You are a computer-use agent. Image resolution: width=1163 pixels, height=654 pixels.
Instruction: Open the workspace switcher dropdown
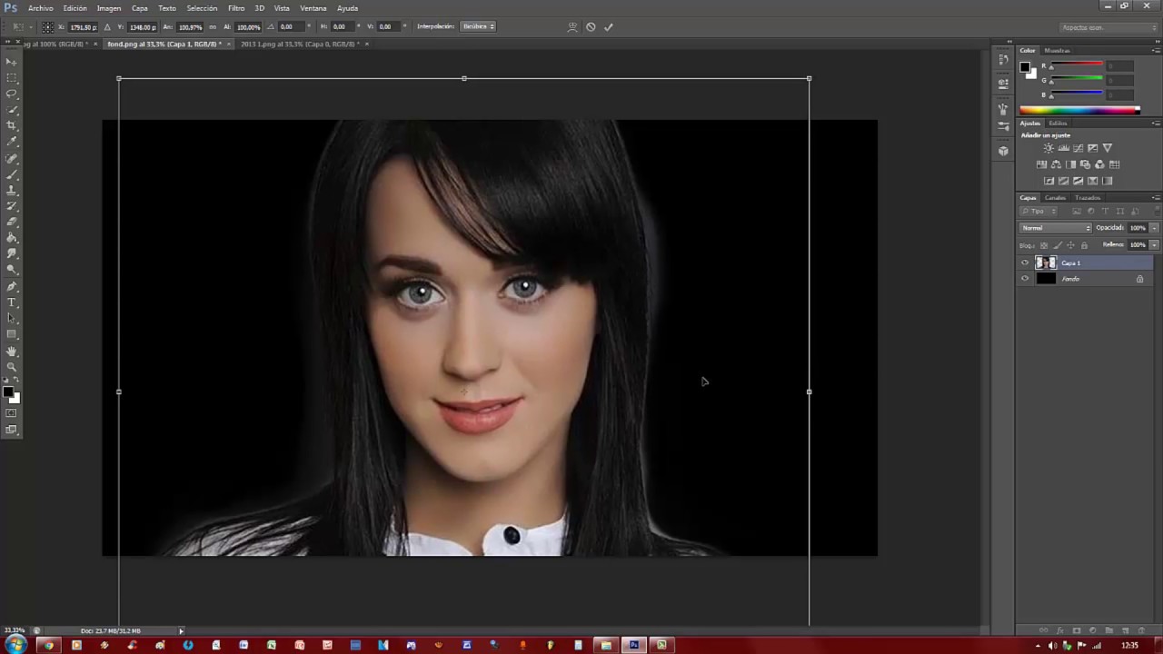pyautogui.click(x=1108, y=27)
